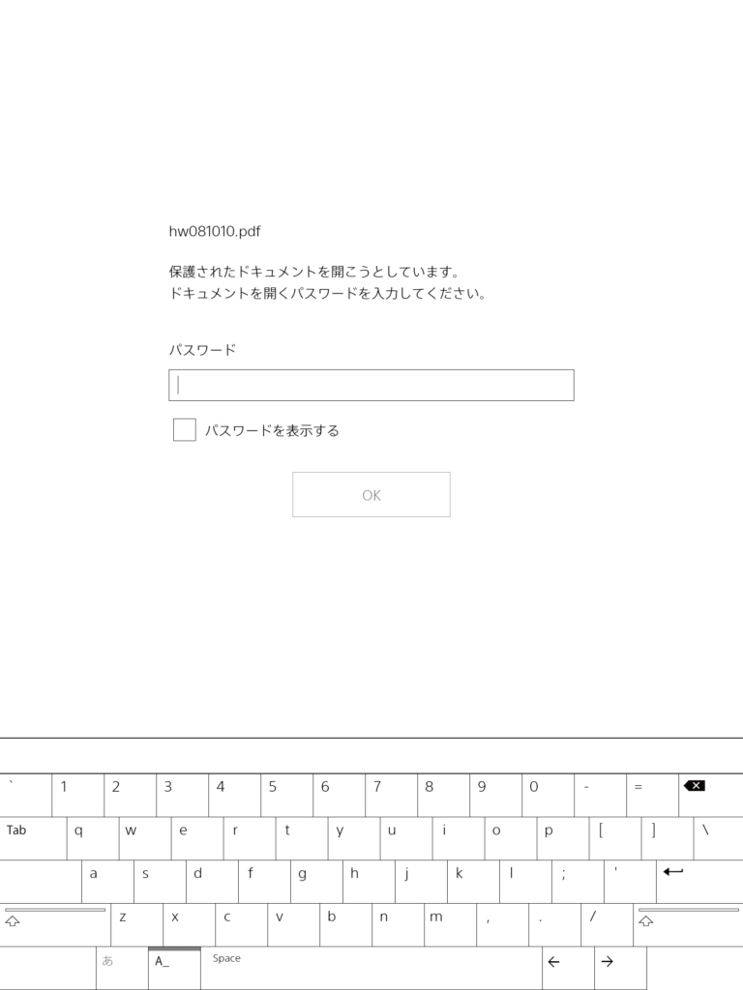Click the password input field
Image resolution: width=743 pixels, height=990 pixels.
[371, 385]
